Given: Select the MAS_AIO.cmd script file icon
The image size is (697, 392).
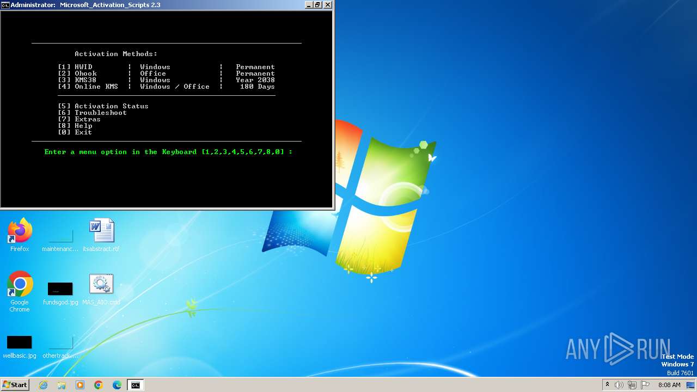Looking at the screenshot, I should click(x=101, y=289).
